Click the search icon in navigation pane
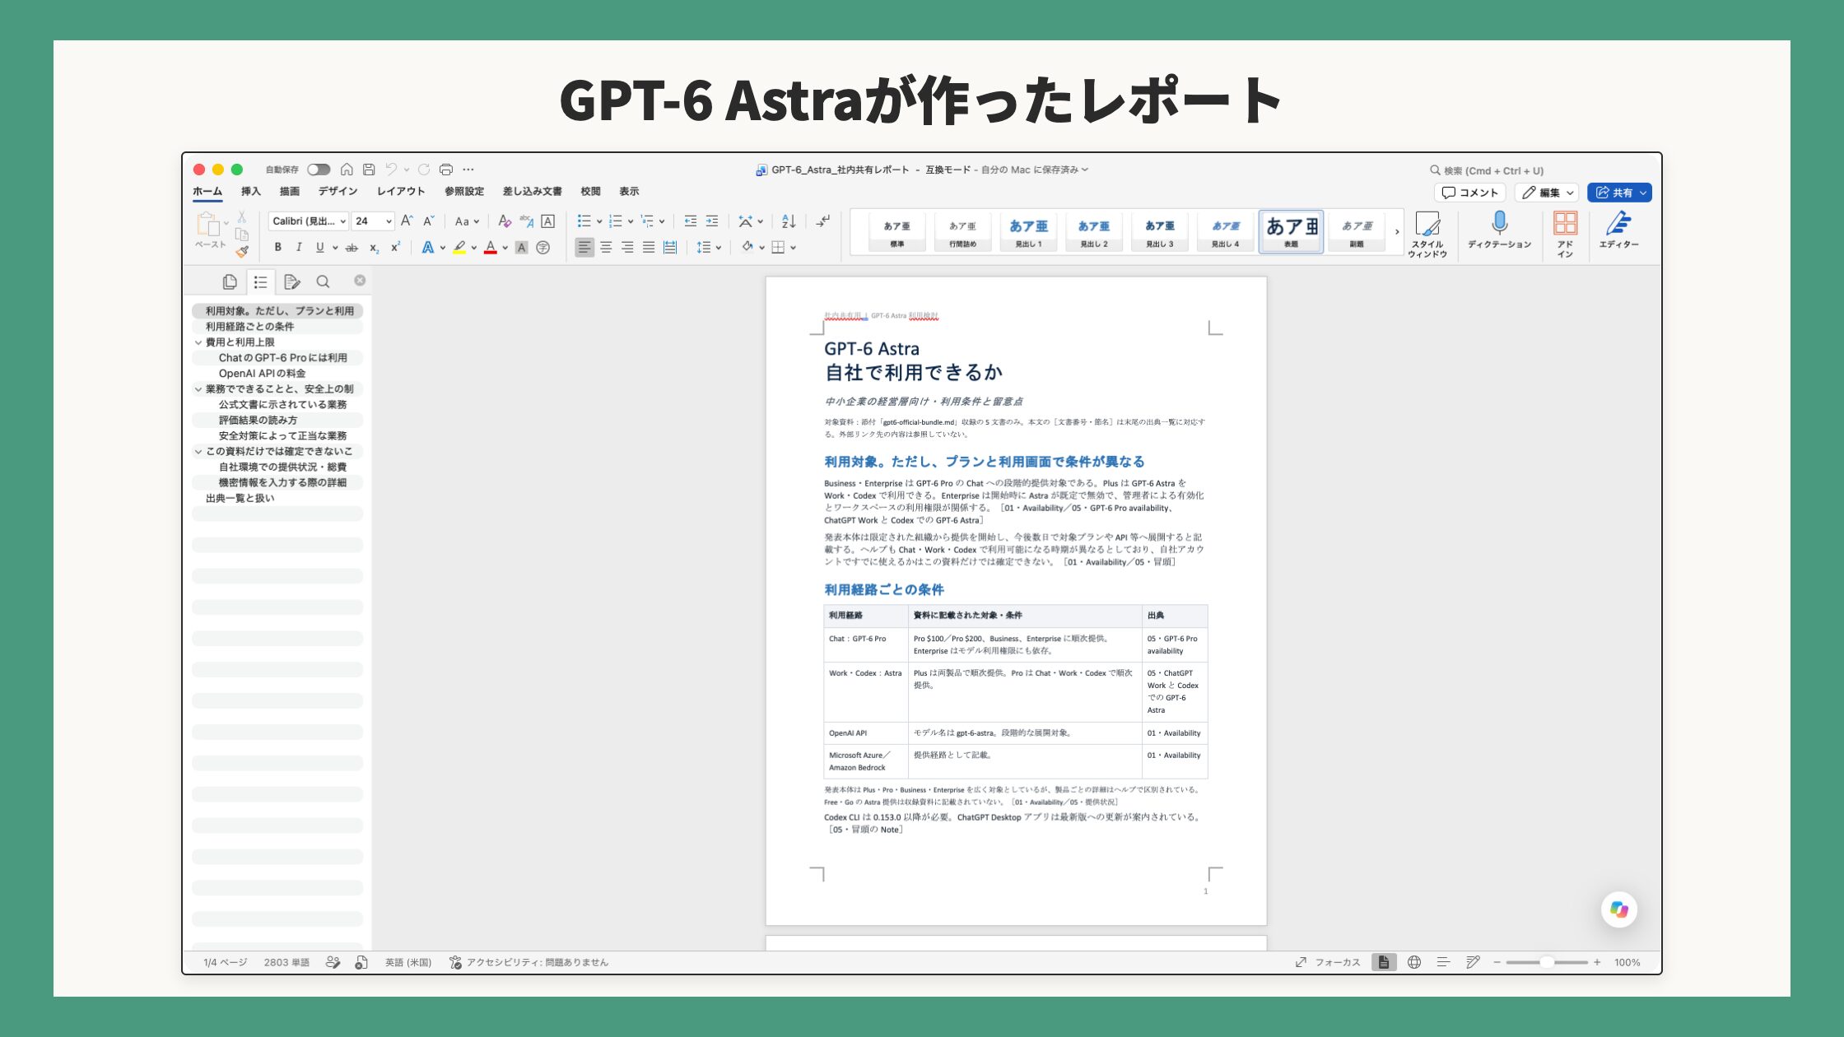Image resolution: width=1844 pixels, height=1037 pixels. 323,281
